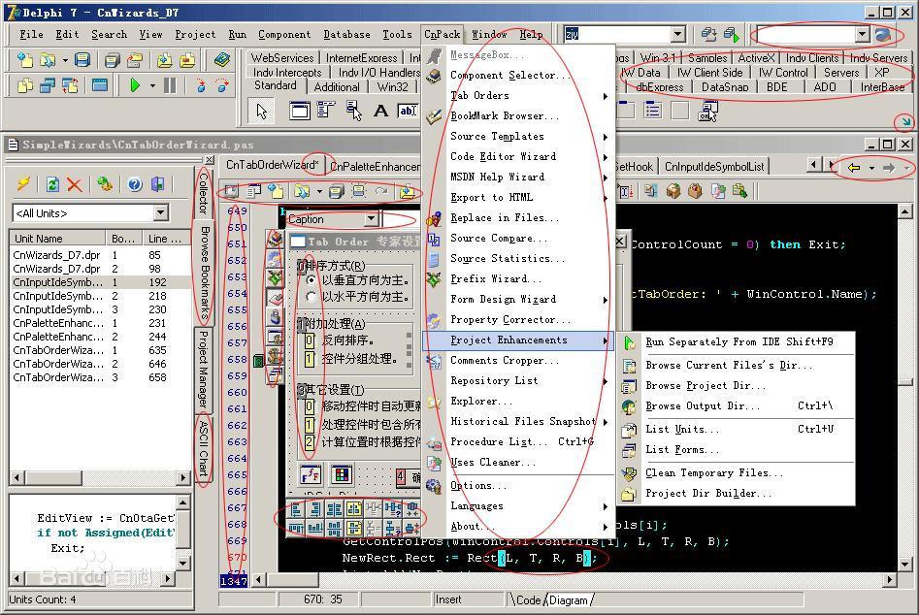The image size is (919, 615).
Task: Expand the Caption property combo box
Action: click(x=371, y=219)
